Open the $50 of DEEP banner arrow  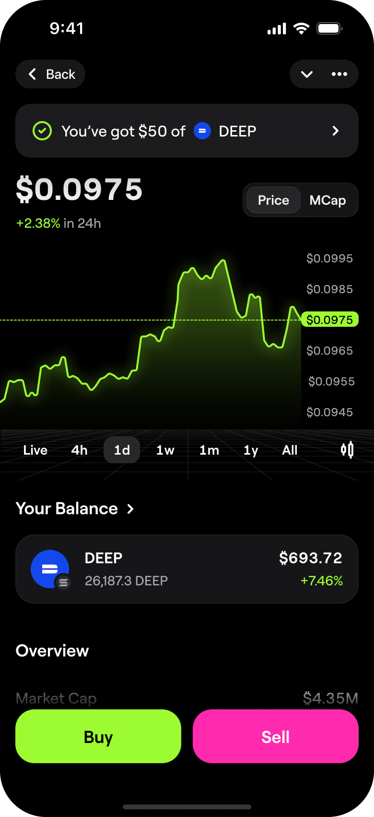click(x=336, y=131)
